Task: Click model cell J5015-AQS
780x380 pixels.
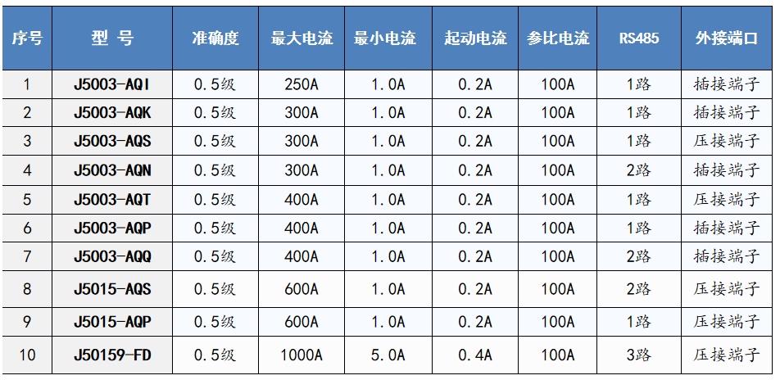Action: [x=112, y=289]
